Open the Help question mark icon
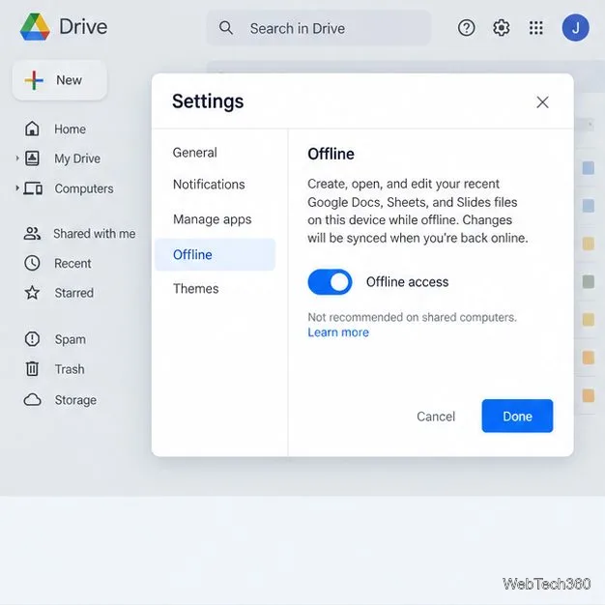This screenshot has width=605, height=605. tap(466, 28)
